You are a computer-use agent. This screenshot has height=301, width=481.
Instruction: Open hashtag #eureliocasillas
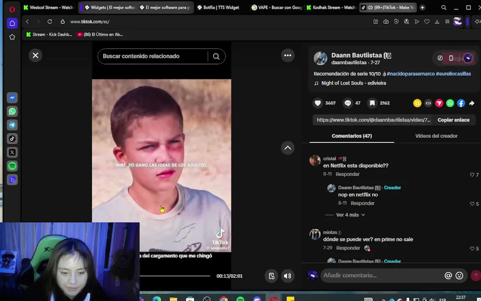click(x=453, y=74)
